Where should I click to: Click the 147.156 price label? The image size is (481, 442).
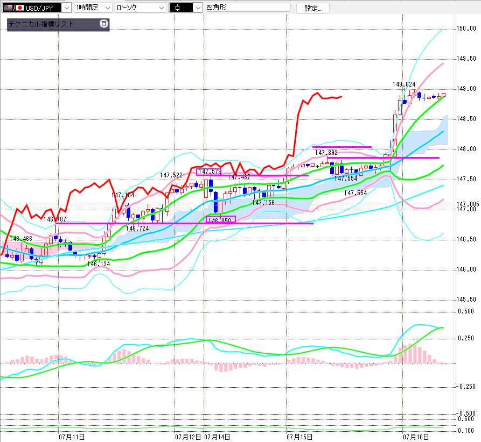pyautogui.click(x=263, y=203)
